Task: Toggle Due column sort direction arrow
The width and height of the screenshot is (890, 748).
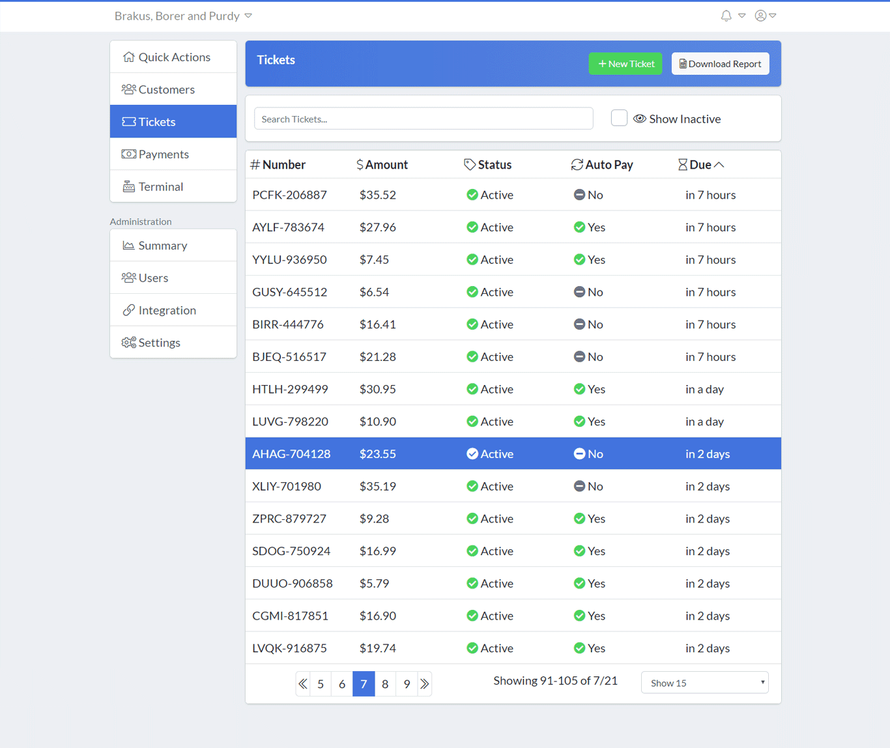Action: coord(719,165)
